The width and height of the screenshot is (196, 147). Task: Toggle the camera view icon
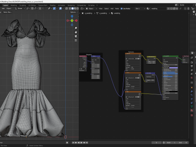pos(76,36)
